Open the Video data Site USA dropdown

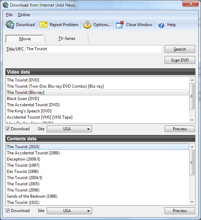pyautogui.click(x=69, y=129)
